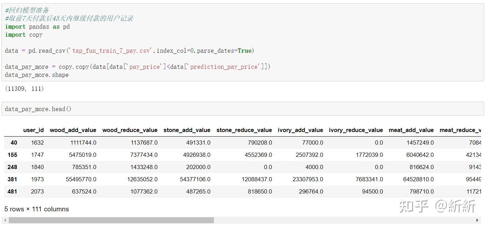Select the user_id column header

click(x=34, y=130)
